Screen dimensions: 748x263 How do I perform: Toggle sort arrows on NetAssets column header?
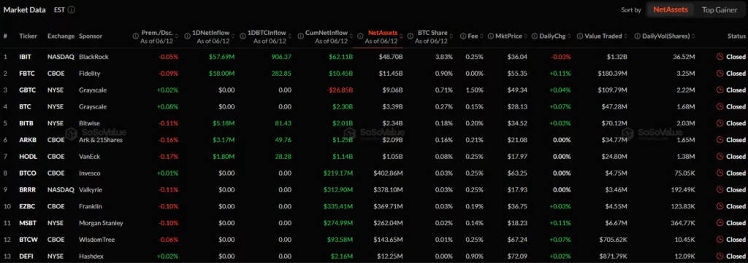[401, 36]
